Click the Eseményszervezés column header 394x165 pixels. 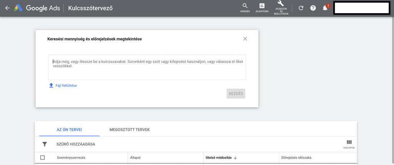[71, 158]
